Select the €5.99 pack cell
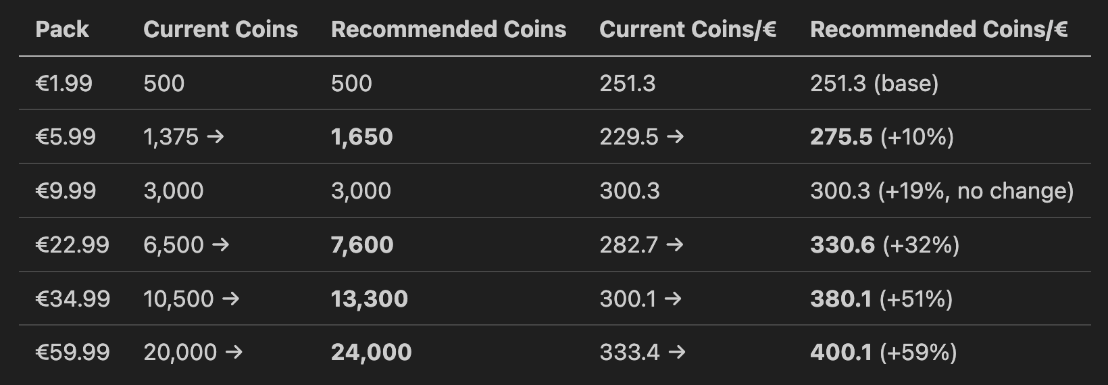The width and height of the screenshot is (1108, 385). pyautogui.click(x=66, y=137)
